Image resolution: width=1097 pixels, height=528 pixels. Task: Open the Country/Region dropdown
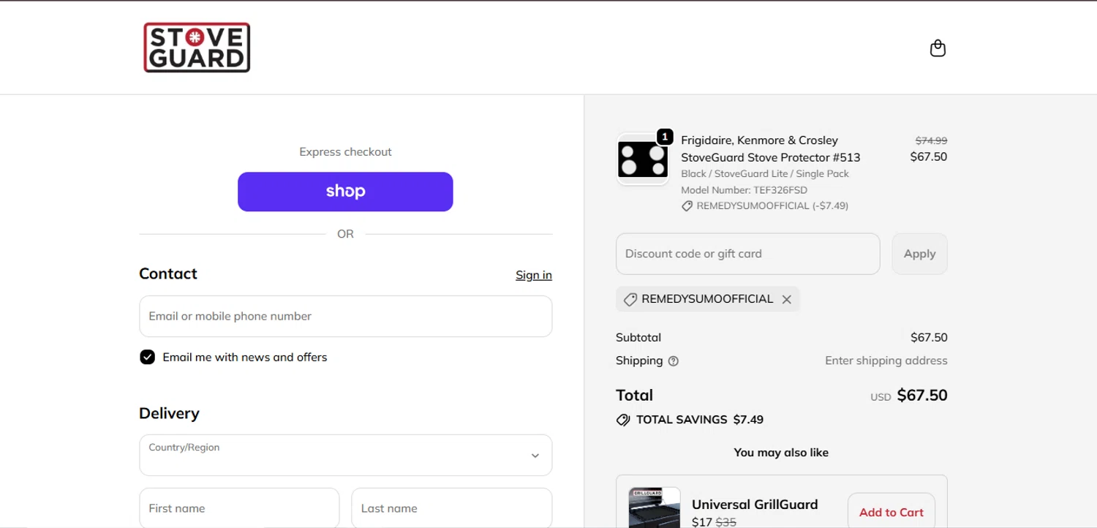(345, 455)
